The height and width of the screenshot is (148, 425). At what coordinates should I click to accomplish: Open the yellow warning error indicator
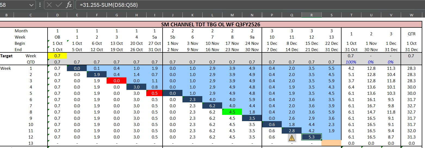click(292, 138)
